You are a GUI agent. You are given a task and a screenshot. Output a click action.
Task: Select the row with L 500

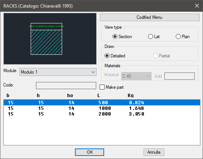point(102,102)
